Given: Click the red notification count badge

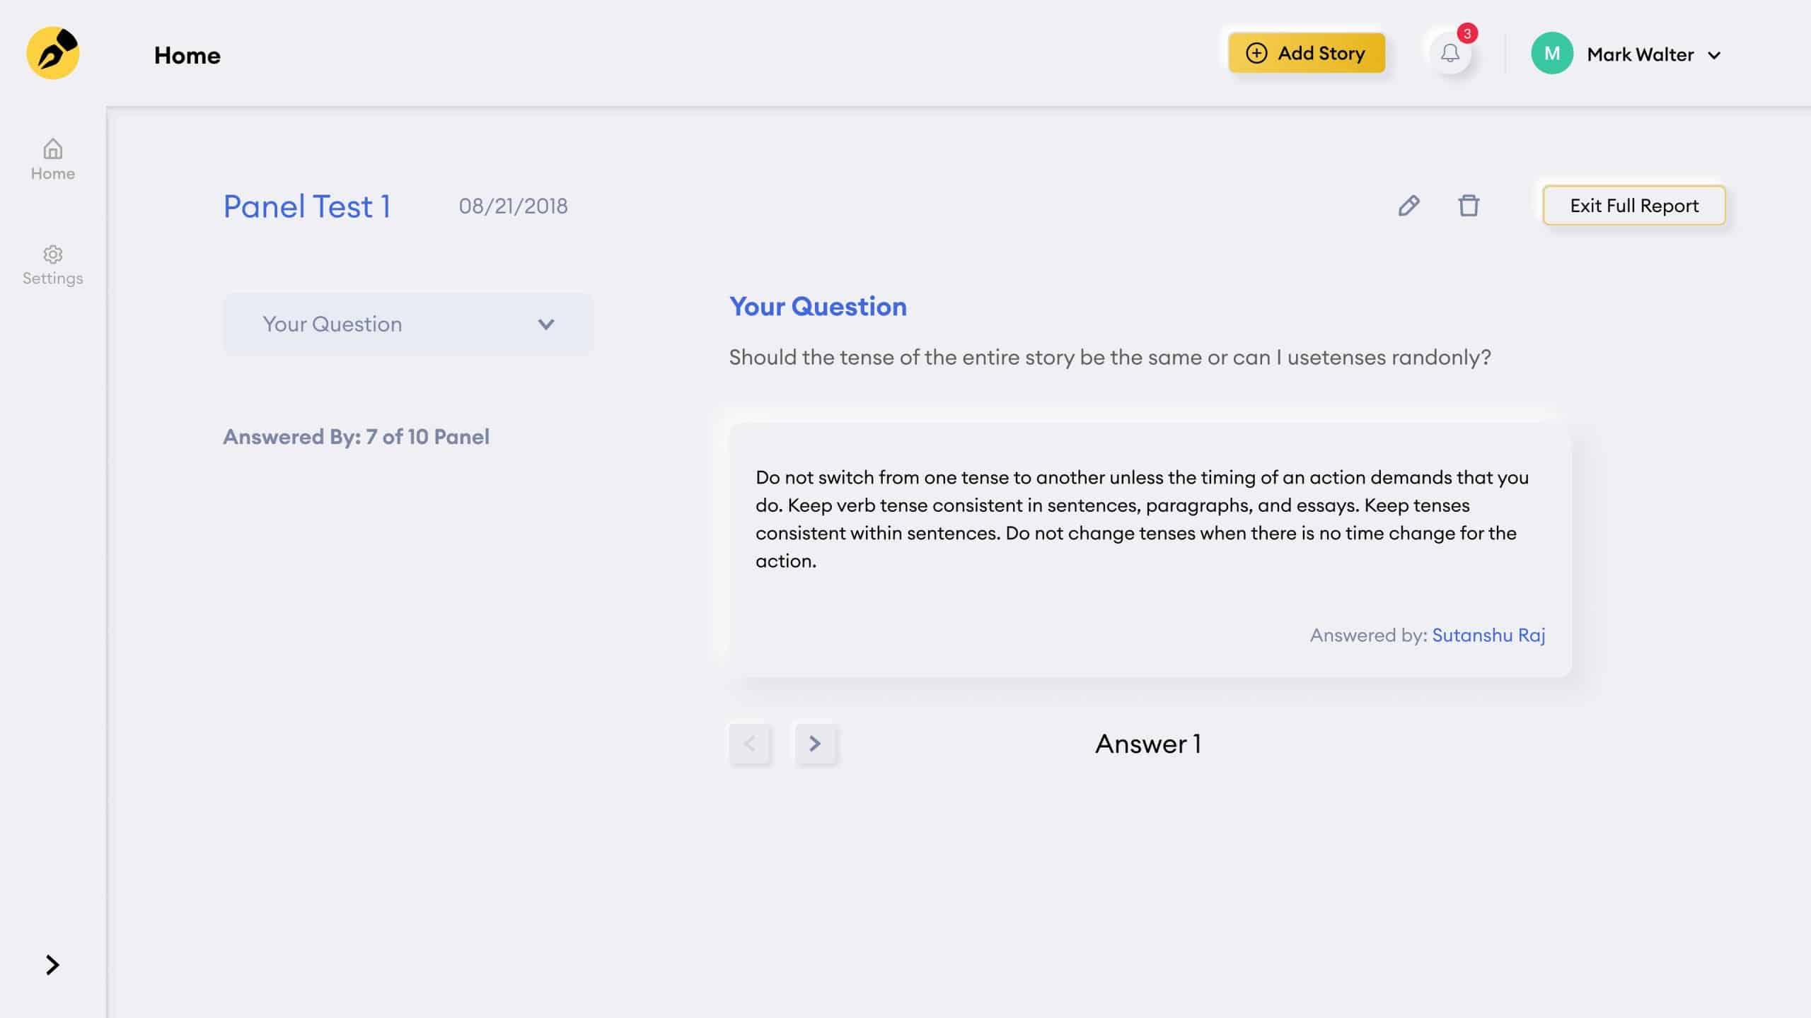Looking at the screenshot, I should tap(1467, 33).
